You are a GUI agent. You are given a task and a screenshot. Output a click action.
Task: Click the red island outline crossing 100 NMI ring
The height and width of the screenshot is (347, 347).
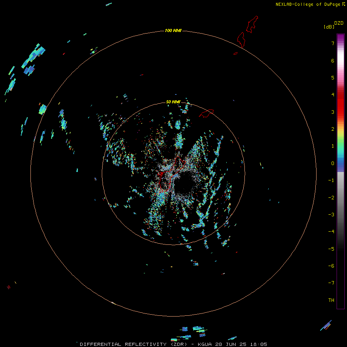point(241,40)
